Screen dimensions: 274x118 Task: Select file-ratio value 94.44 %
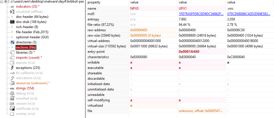pyautogui.click(x=184, y=24)
